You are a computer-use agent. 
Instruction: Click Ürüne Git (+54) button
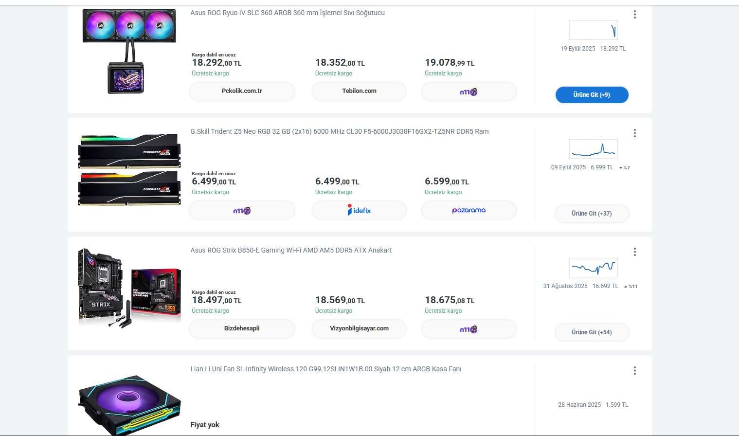point(592,332)
